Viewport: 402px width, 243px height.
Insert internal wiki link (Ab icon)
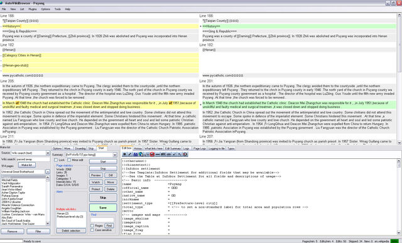(x=136, y=154)
